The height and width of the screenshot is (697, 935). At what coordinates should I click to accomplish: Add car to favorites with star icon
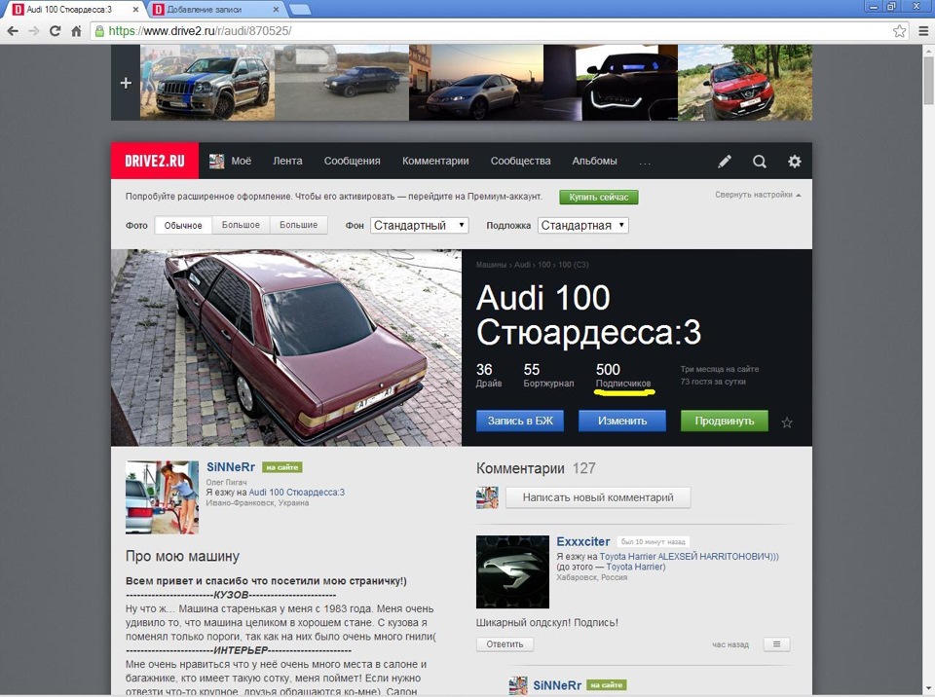tap(787, 422)
